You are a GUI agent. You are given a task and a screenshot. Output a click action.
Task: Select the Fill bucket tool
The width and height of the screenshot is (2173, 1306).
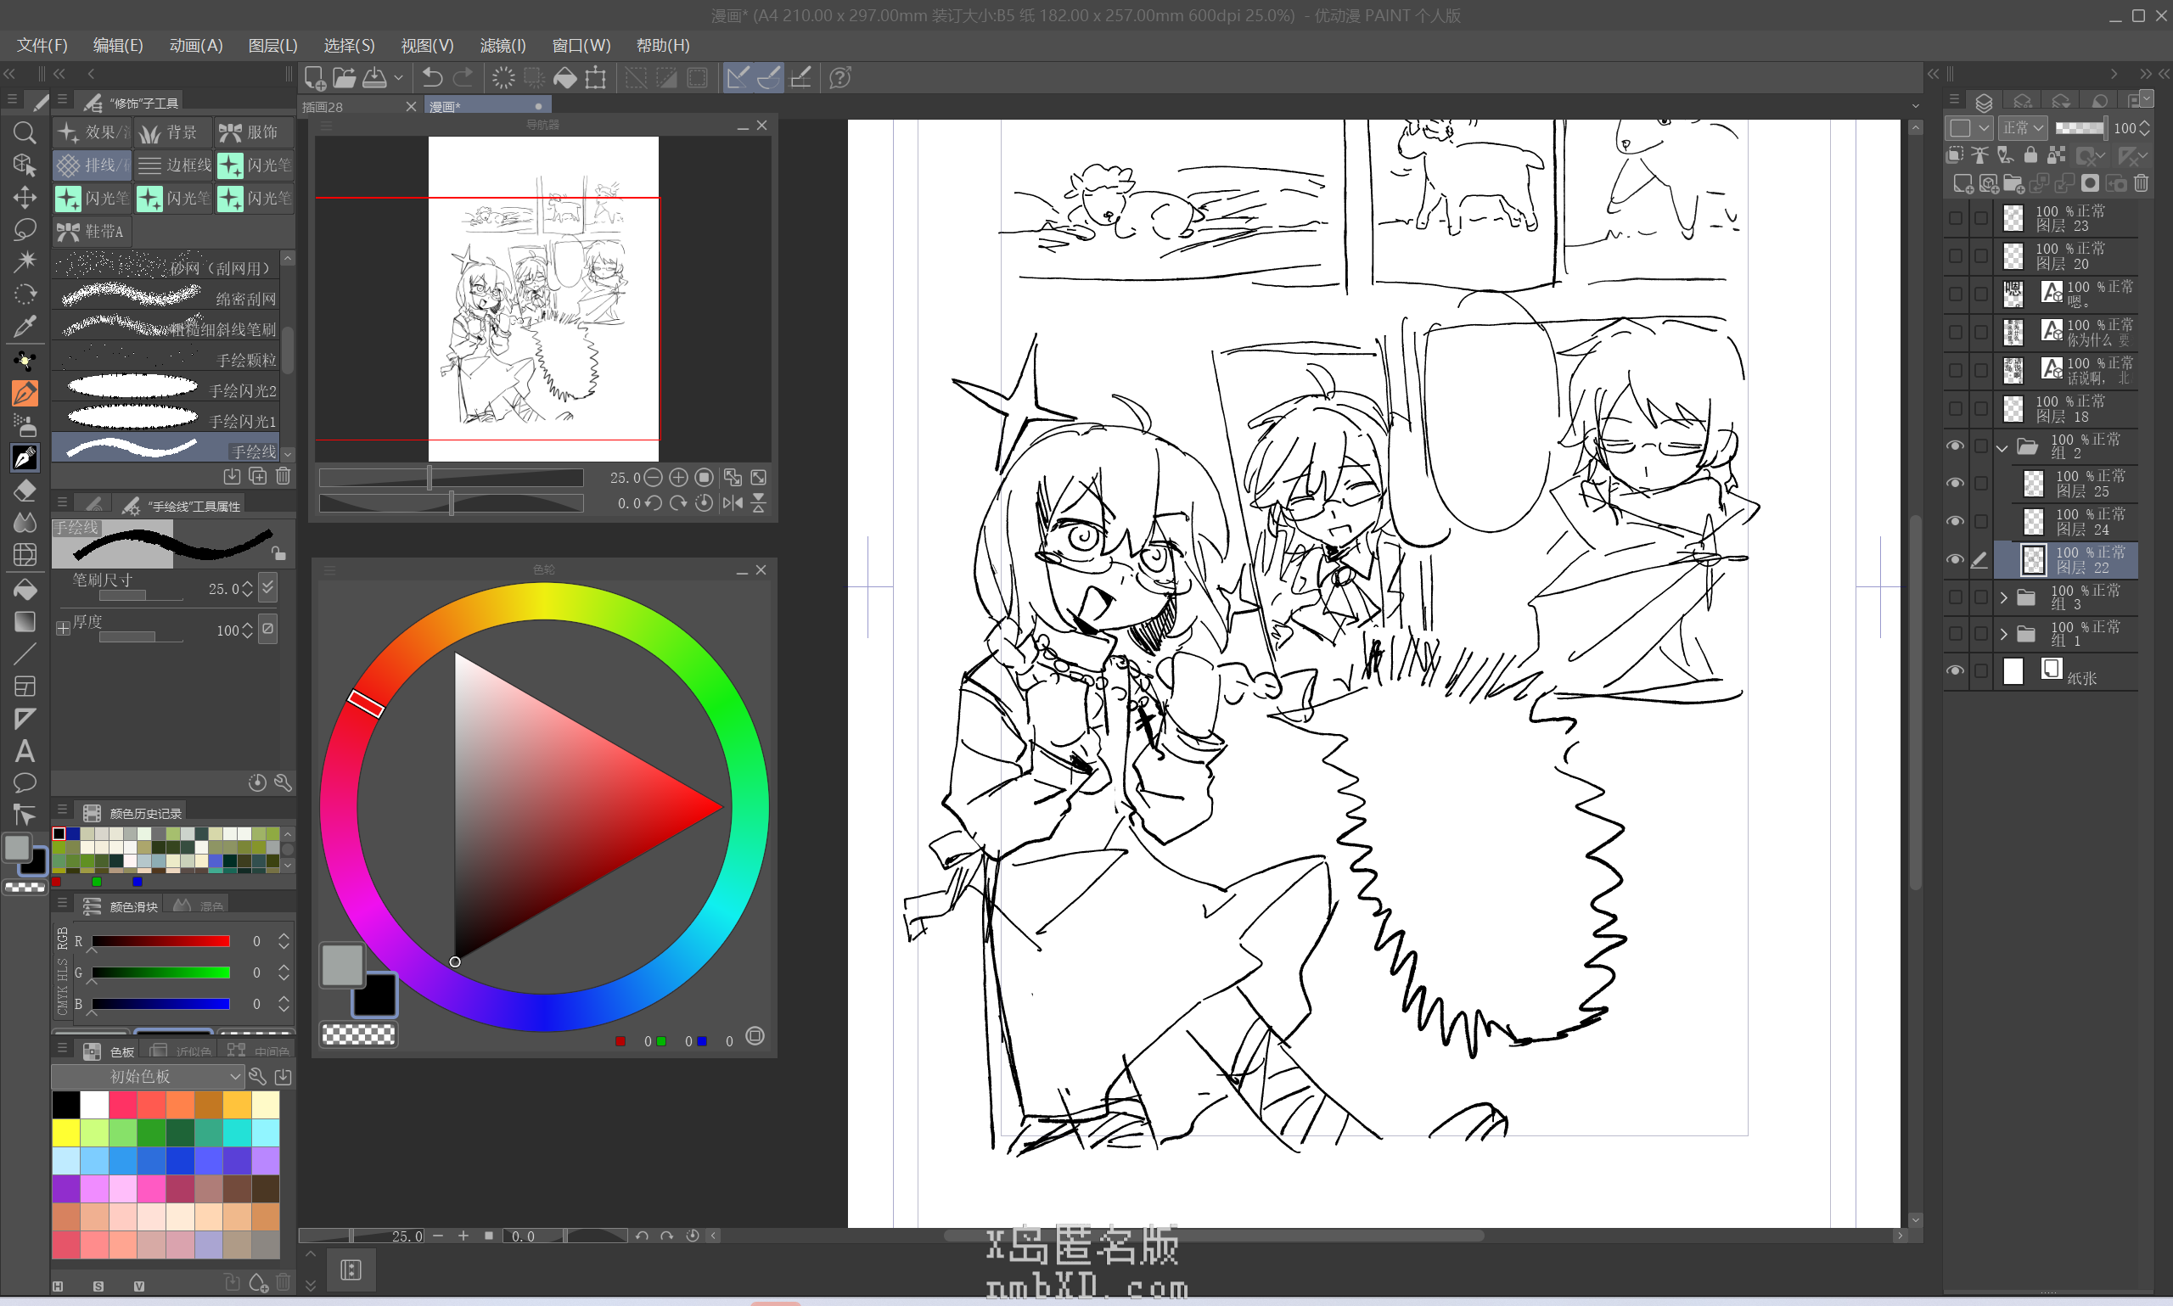(25, 589)
